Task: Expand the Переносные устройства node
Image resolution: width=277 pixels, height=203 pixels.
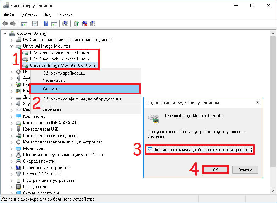Action: click(x=11, y=168)
